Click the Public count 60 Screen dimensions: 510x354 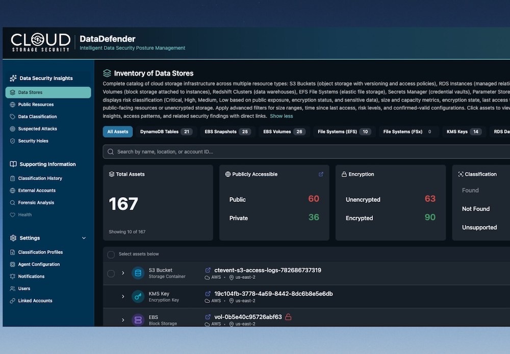pyautogui.click(x=314, y=198)
